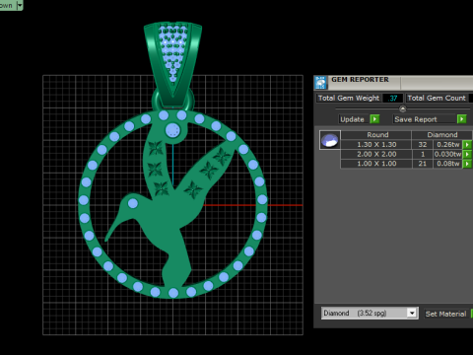
Task: Select the hummingbird eye gem
Action: coord(133,203)
